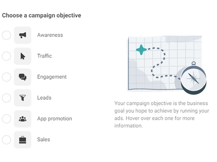The width and height of the screenshot is (217, 162).
Task: Click the App promotion objective label
Action: pyautogui.click(x=55, y=119)
